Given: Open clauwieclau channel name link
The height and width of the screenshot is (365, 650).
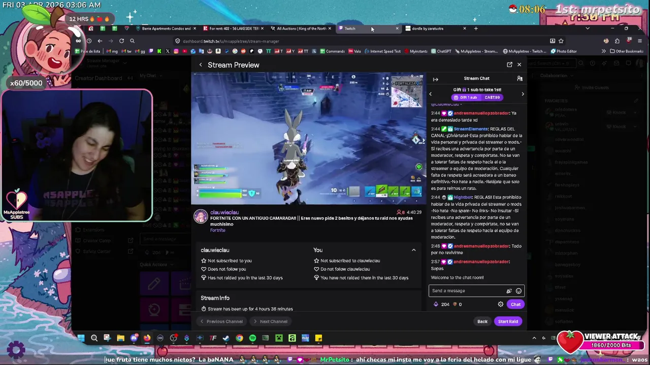Looking at the screenshot, I should click(224, 212).
